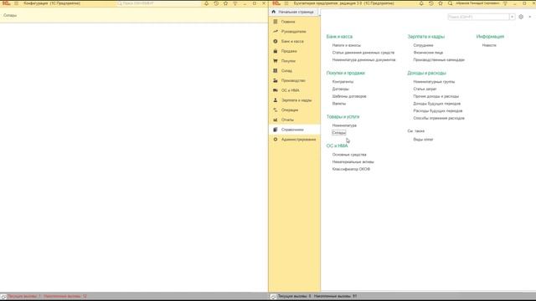
Task: Click Продажи bag icon in sidebar
Action: click(x=276, y=51)
